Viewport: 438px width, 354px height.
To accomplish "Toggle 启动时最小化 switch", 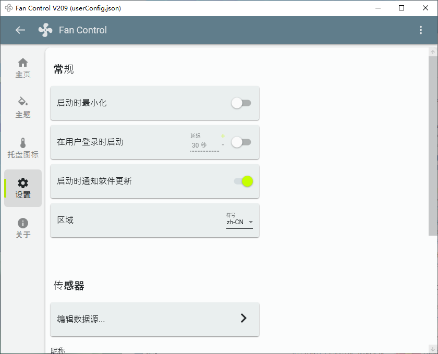I will click(241, 103).
